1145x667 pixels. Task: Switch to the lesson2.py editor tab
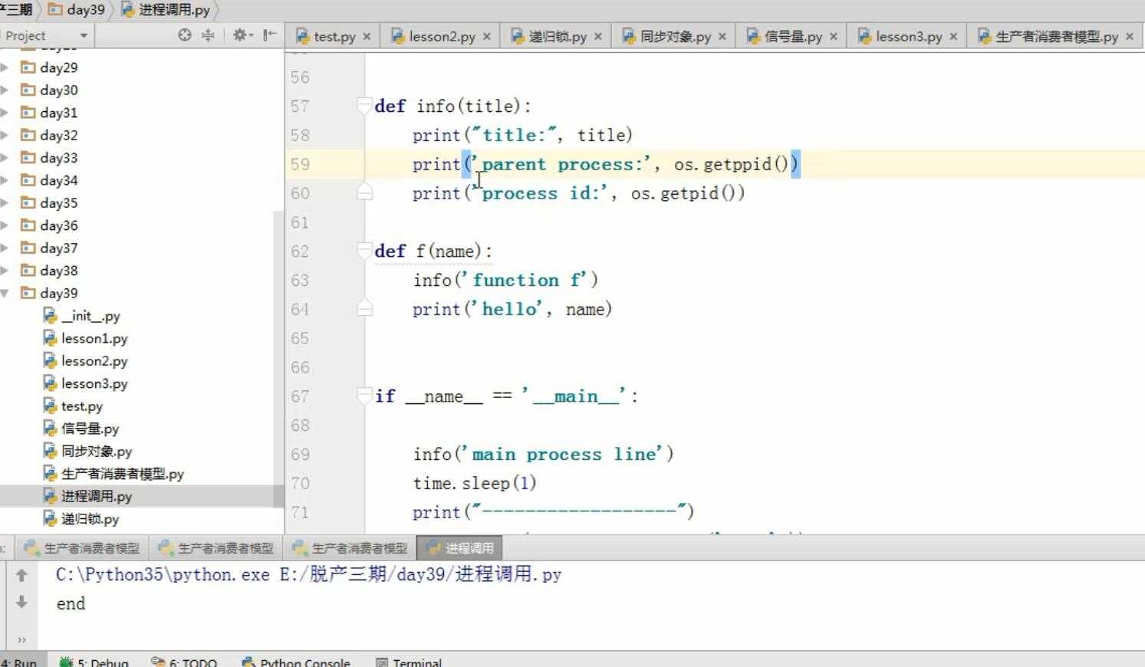[x=442, y=36]
